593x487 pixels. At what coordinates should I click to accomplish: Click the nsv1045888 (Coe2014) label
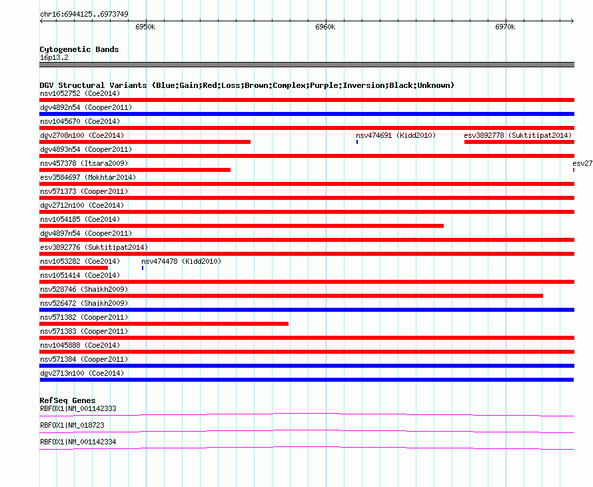80,345
